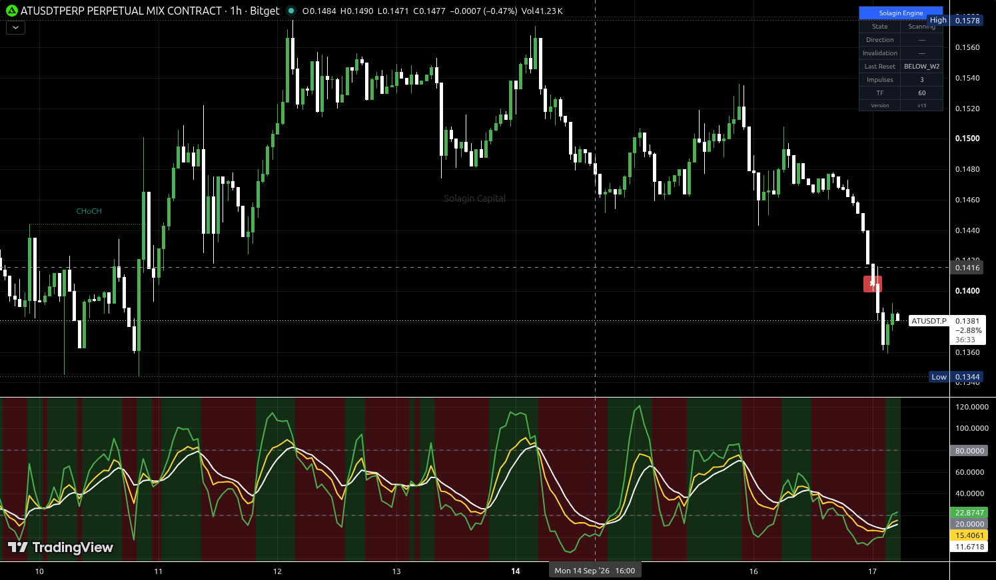The image size is (996, 580).
Task: Click the green 22.8747 indicator value label
Action: 969,513
